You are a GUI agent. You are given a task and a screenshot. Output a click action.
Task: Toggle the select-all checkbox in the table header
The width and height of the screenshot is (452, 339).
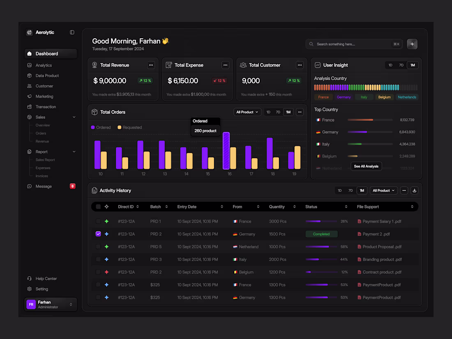98,207
